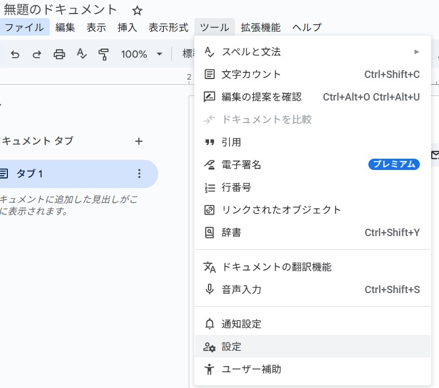Click the quotation marks icon
This screenshot has width=439, height=388.
point(210,142)
